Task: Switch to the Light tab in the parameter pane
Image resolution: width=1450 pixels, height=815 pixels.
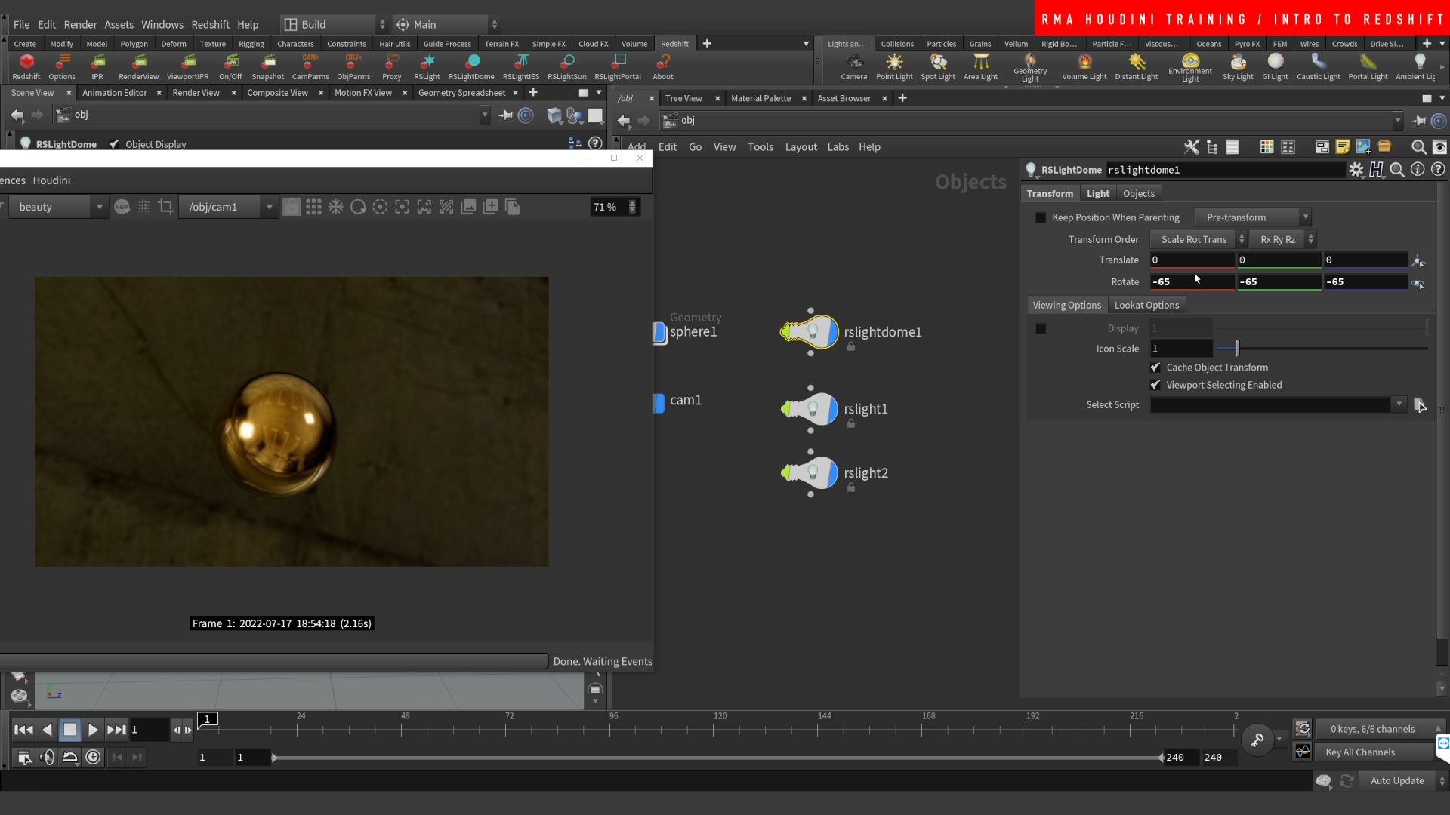Action: point(1097,193)
